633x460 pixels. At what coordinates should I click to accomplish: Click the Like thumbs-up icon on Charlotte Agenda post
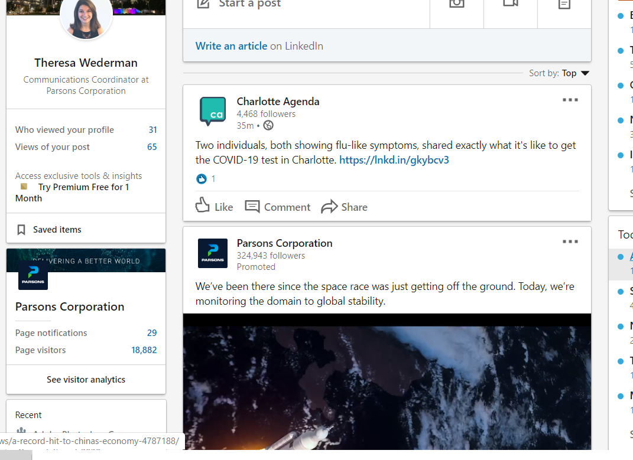[203, 206]
